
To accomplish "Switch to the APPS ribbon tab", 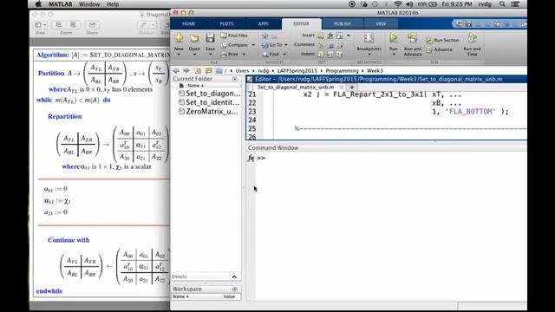I will tap(264, 23).
